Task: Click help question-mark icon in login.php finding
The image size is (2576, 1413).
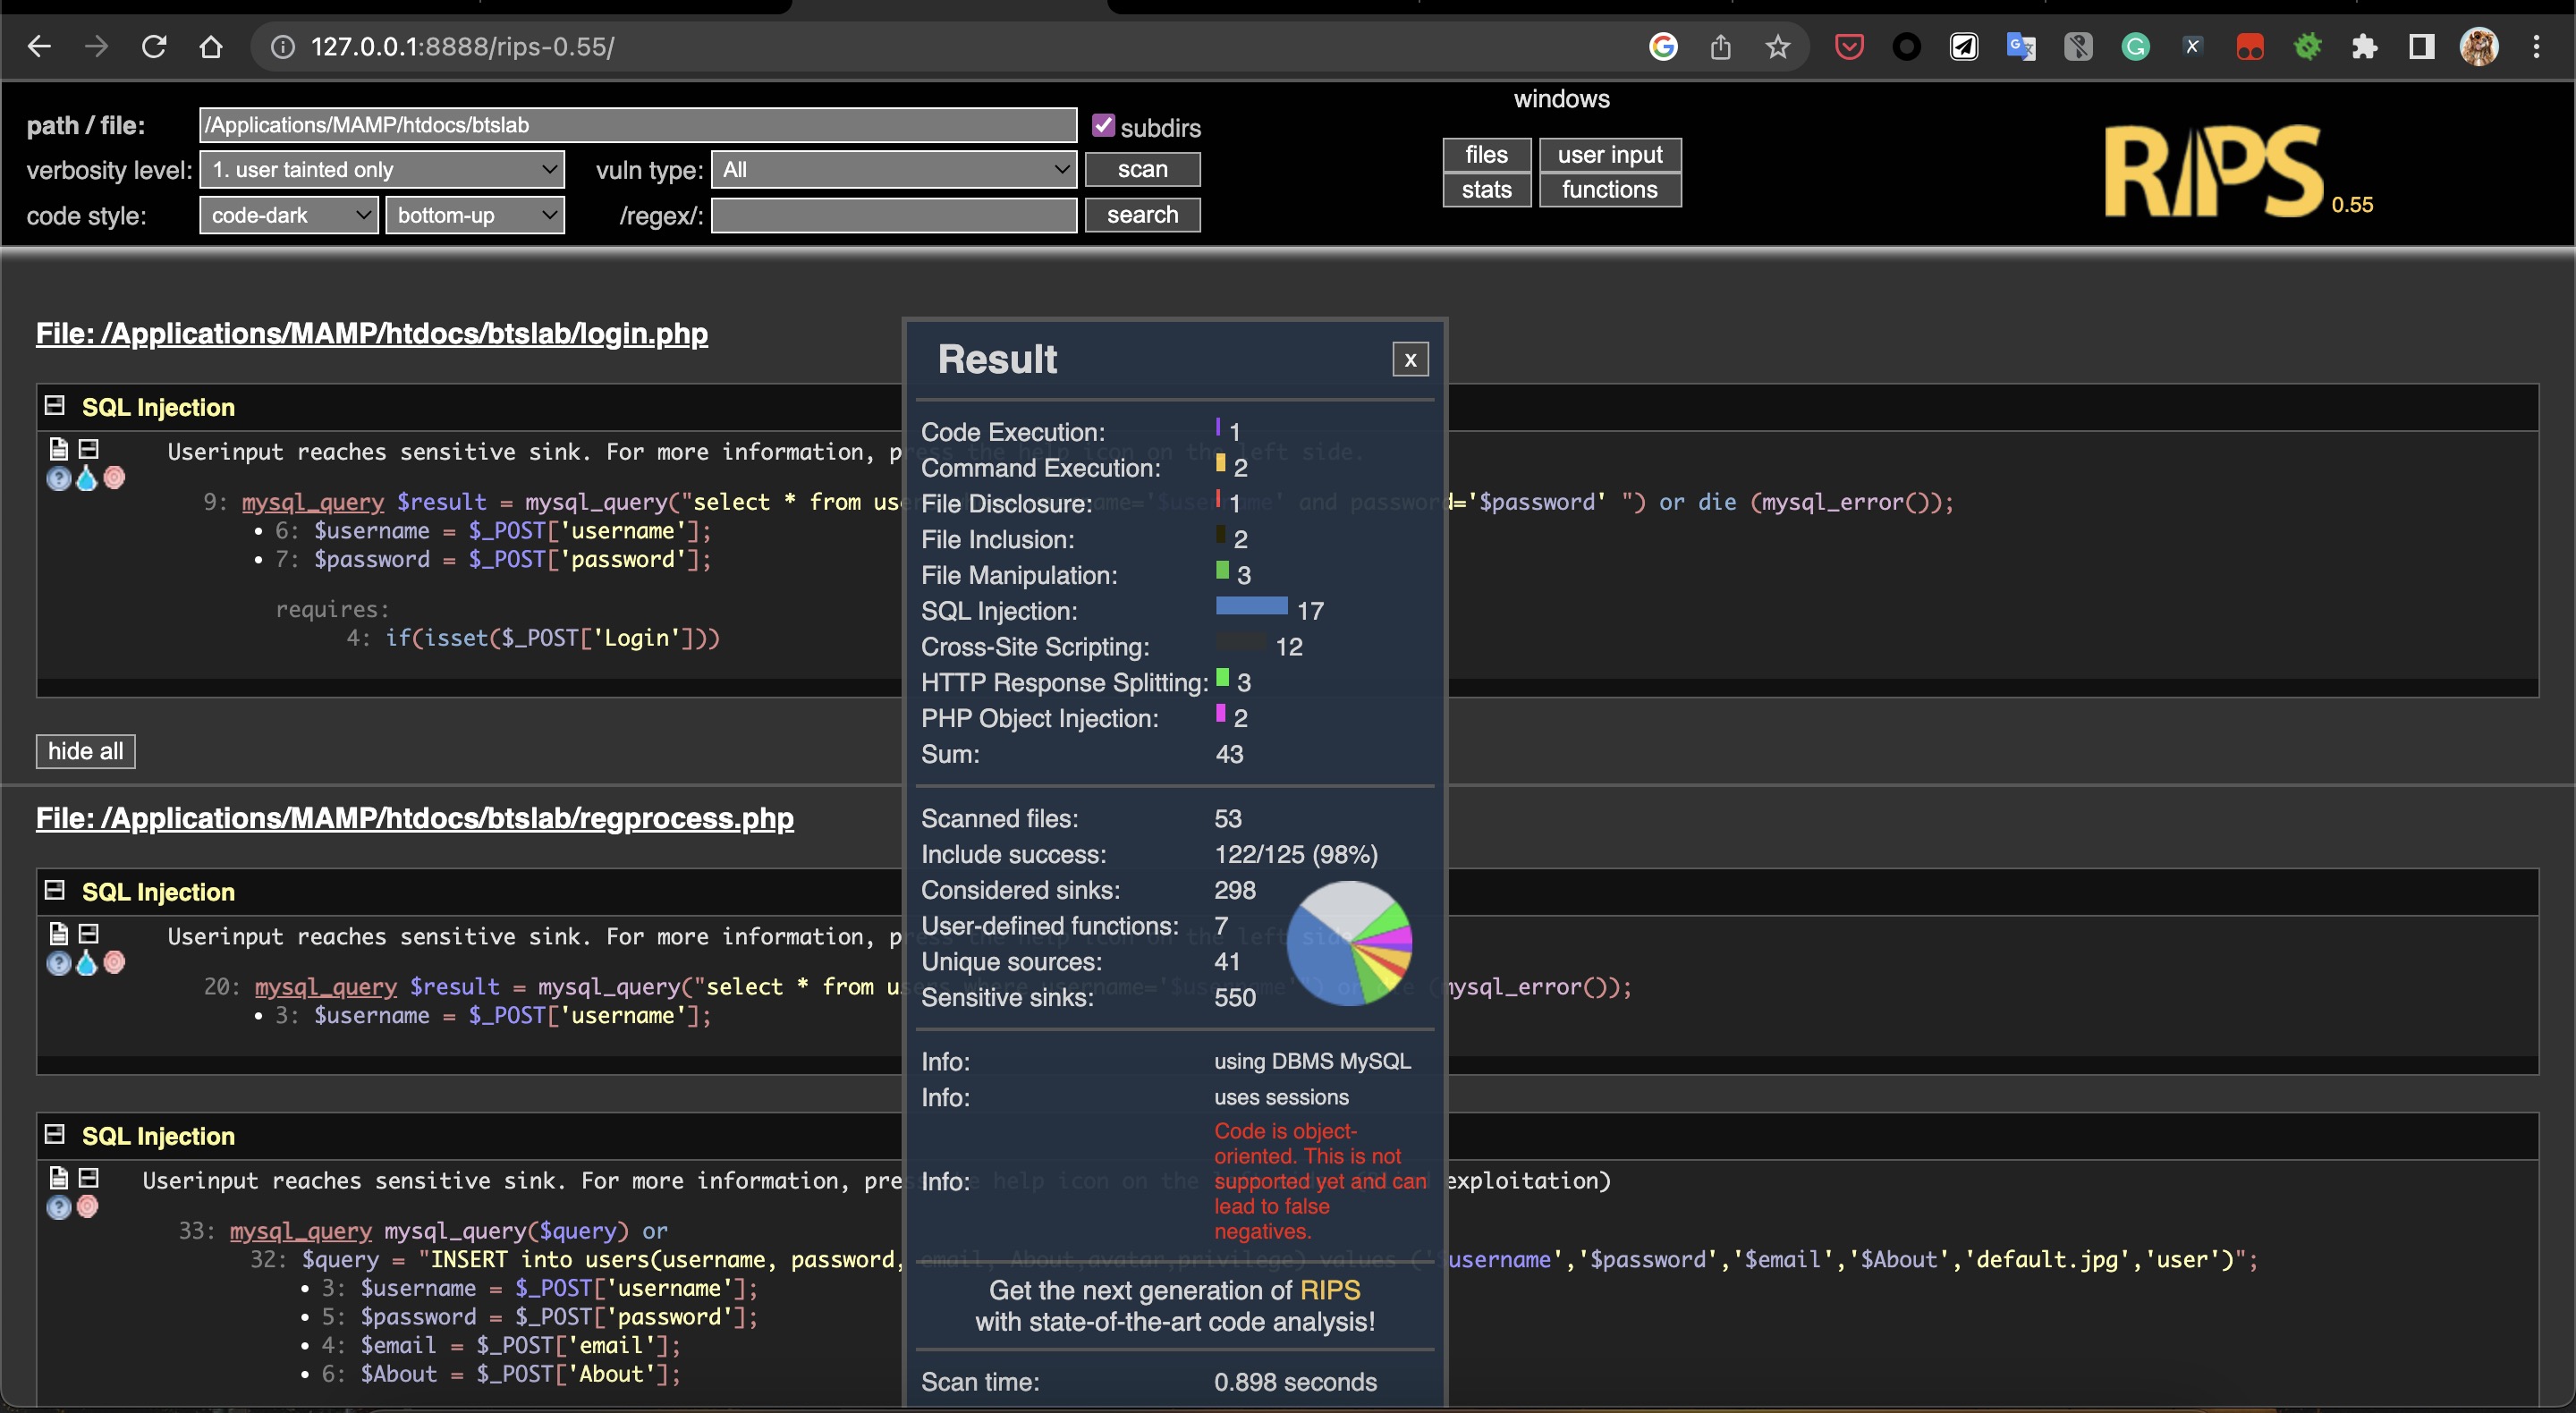Action: click(58, 479)
